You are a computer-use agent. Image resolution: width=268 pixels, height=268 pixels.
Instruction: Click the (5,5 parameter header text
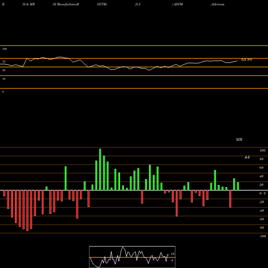click(x=138, y=4)
